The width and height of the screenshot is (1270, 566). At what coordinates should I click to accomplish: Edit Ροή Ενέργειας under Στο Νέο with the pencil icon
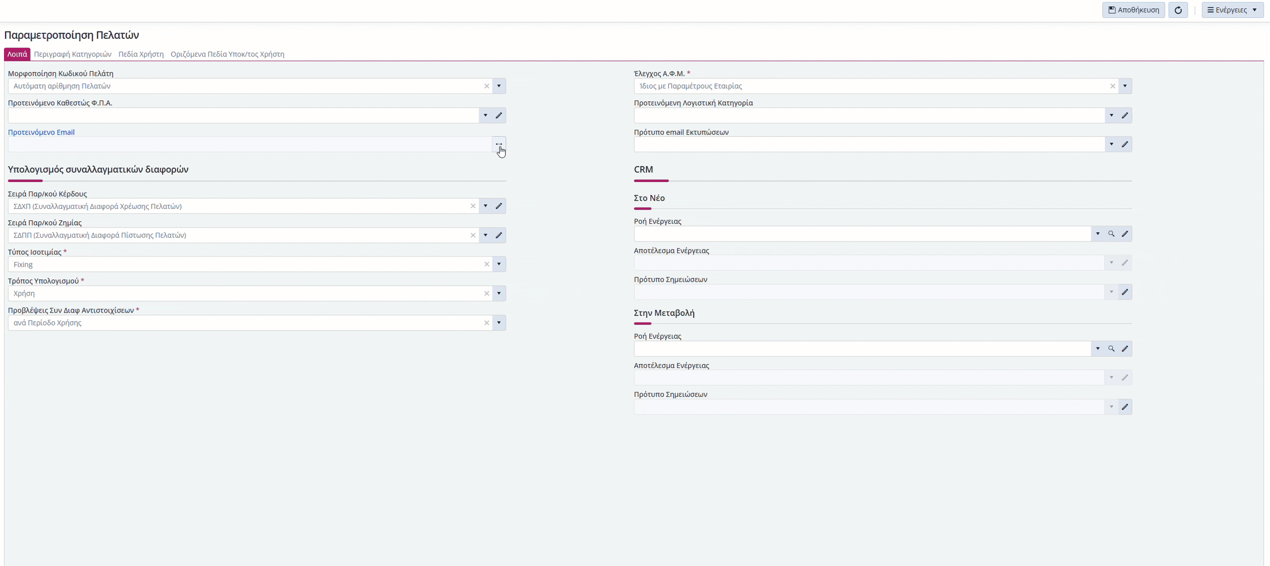click(1125, 234)
